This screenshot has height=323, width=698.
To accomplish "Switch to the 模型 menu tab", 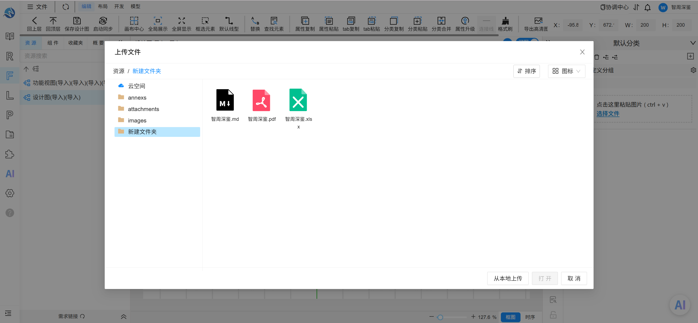I will (x=136, y=6).
